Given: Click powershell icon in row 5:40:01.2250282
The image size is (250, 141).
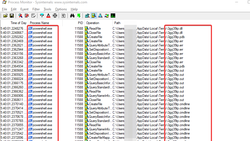Looking at the screenshot, I should 30,37.
